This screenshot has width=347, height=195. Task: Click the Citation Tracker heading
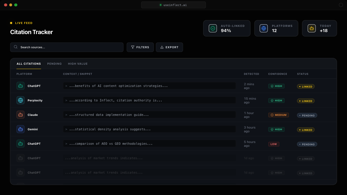pos(32,32)
